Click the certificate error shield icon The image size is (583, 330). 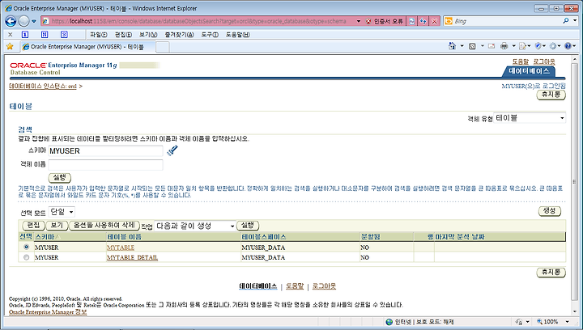[368, 22]
